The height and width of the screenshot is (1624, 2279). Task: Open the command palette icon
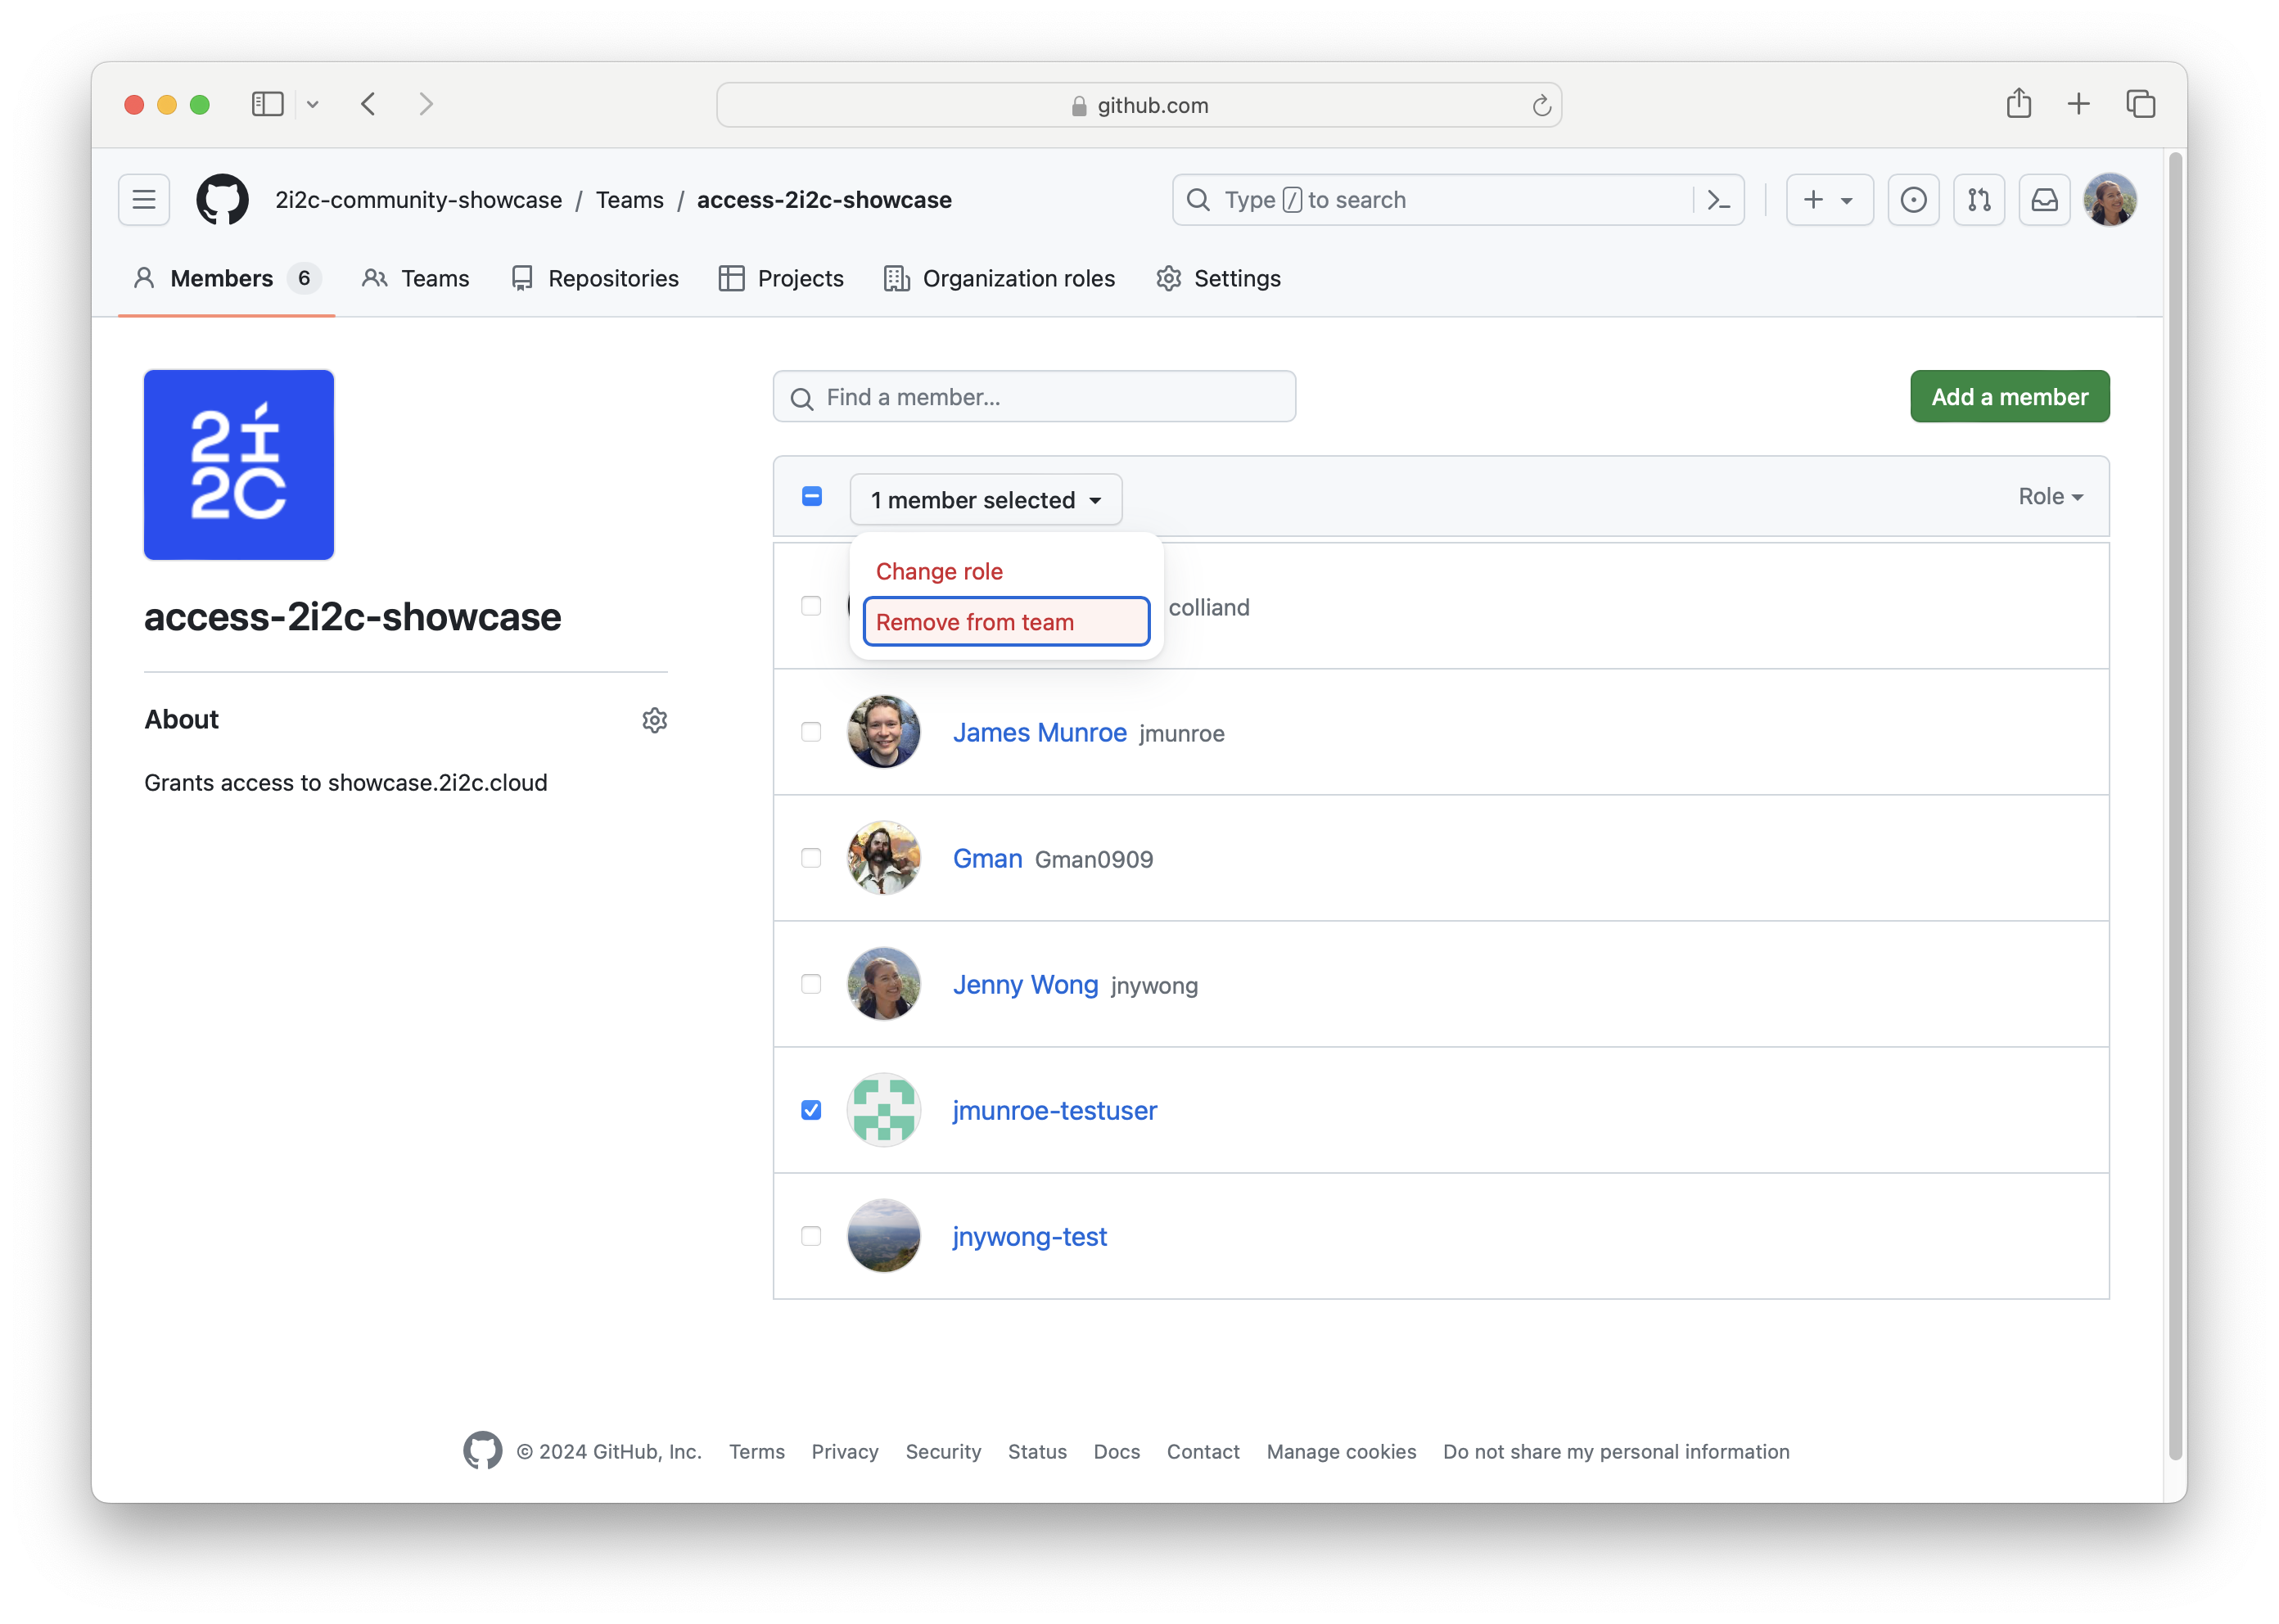click(1718, 200)
